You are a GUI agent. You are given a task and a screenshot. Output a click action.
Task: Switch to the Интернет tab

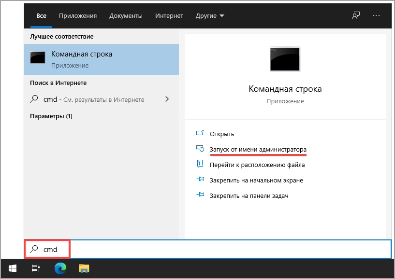pyautogui.click(x=169, y=16)
